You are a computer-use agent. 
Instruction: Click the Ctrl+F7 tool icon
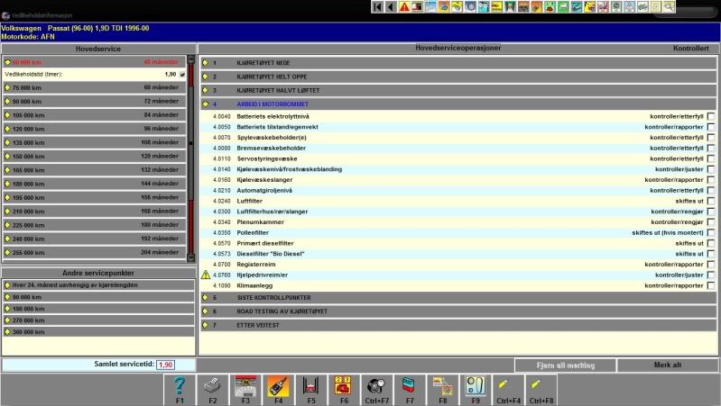click(x=376, y=387)
